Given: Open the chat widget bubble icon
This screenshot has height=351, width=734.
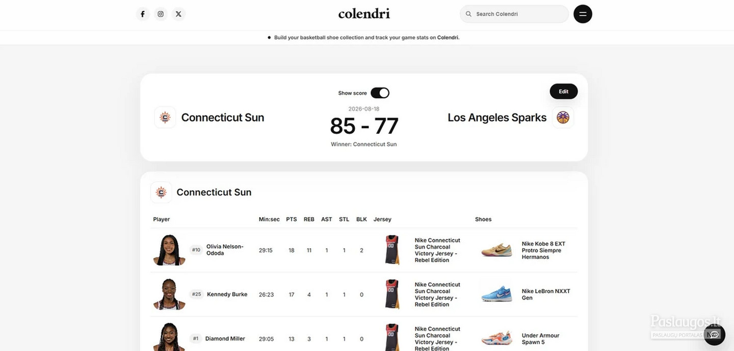Looking at the screenshot, I should click(x=715, y=334).
